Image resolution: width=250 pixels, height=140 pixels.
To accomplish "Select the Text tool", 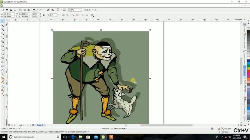I will click(x=2, y=62).
